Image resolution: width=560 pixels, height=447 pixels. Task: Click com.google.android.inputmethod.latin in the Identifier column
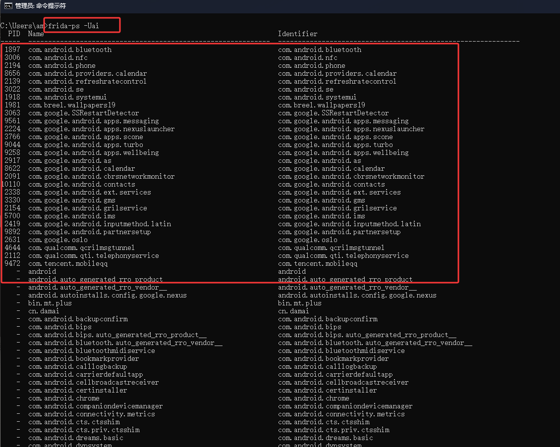350,224
